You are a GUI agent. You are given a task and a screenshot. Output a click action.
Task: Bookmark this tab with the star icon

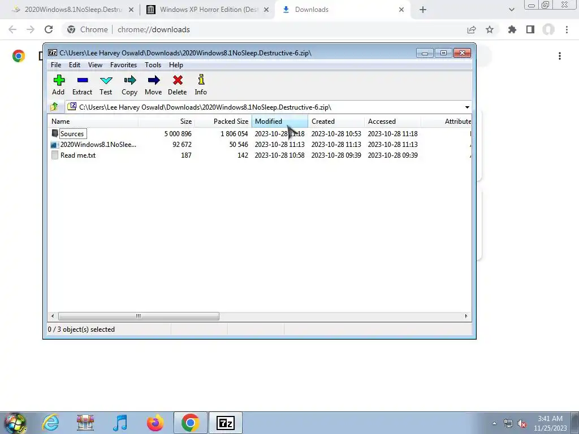tap(490, 29)
